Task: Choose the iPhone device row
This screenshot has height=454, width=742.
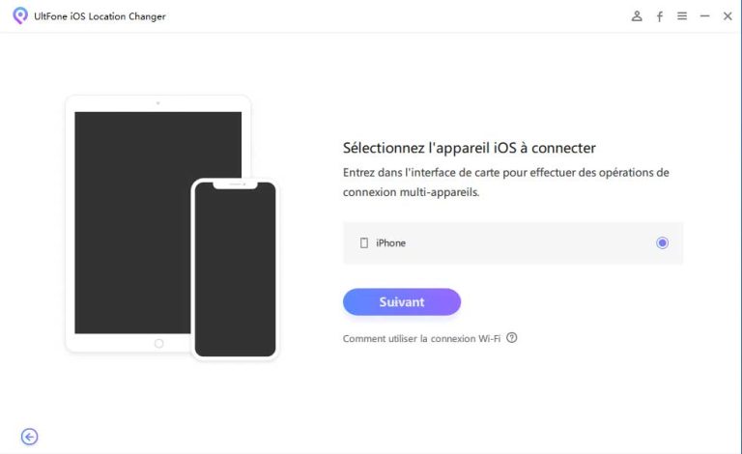Action: click(x=512, y=243)
